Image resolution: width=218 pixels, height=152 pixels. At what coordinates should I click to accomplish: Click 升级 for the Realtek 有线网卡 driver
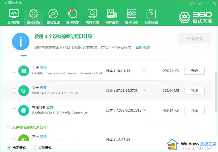coord(195,110)
